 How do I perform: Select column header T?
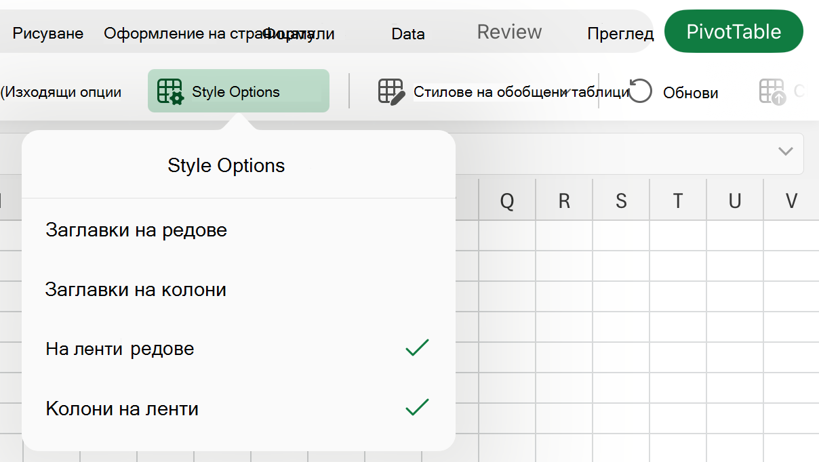point(678,201)
